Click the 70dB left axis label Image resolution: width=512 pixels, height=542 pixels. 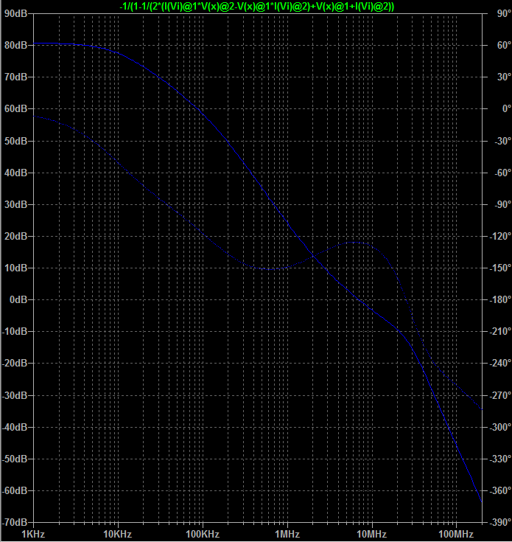(16, 77)
